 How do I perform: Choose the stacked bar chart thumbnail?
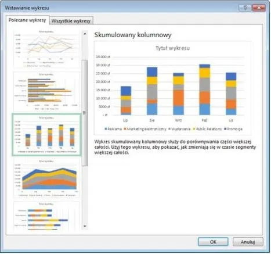tap(46, 216)
